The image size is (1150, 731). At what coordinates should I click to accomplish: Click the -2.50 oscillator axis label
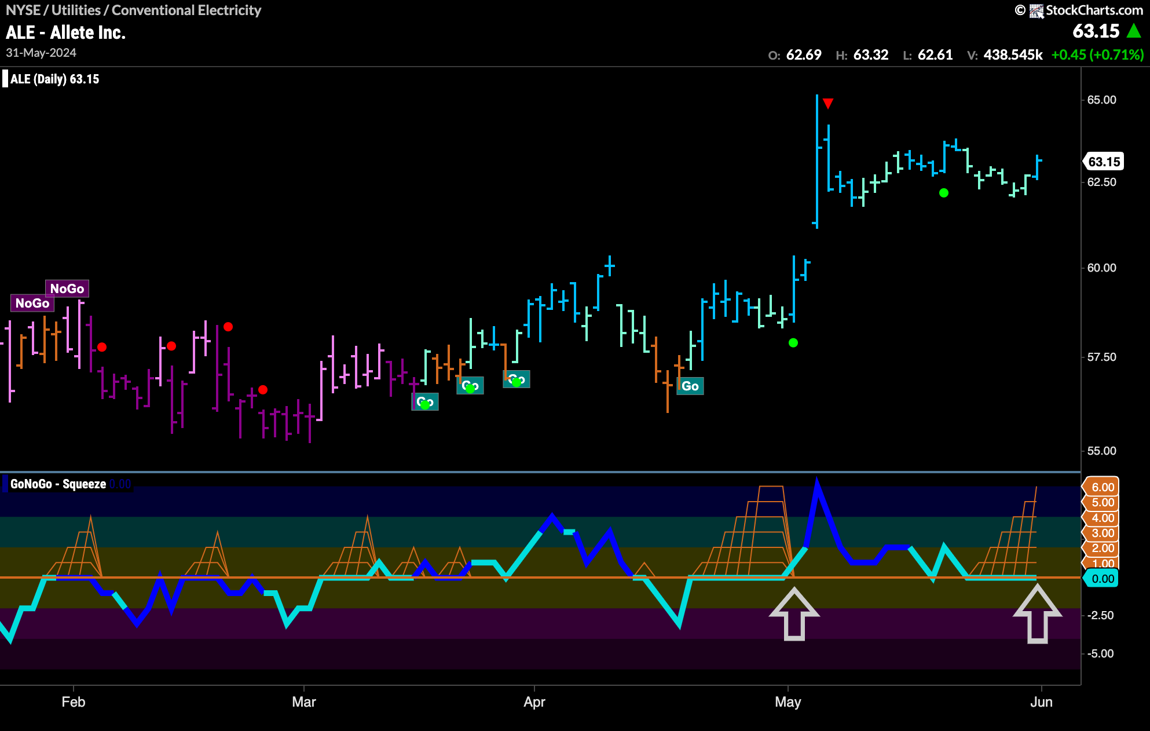pyautogui.click(x=1100, y=615)
